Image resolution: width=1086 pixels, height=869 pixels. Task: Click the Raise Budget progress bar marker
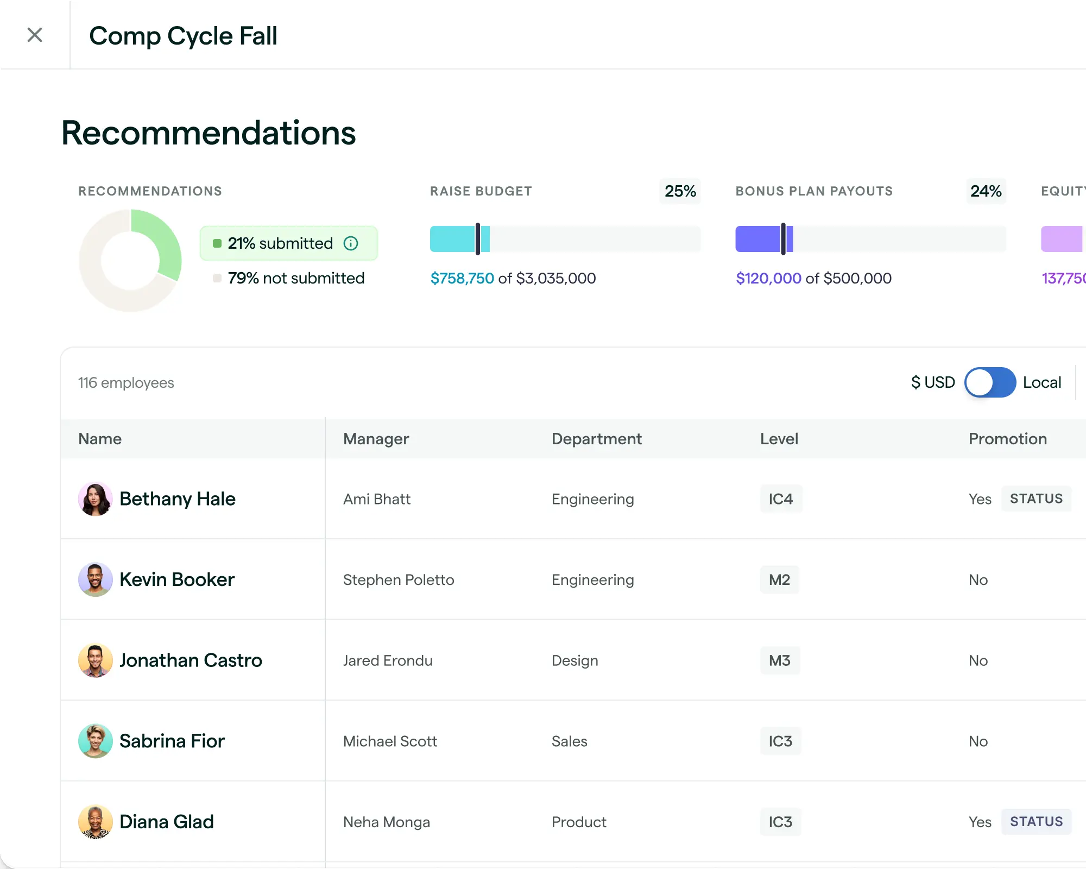click(478, 239)
